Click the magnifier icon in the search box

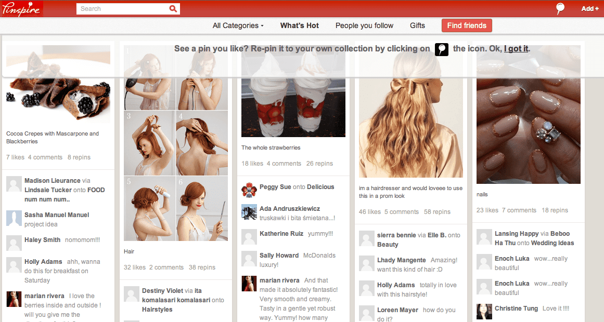173,9
